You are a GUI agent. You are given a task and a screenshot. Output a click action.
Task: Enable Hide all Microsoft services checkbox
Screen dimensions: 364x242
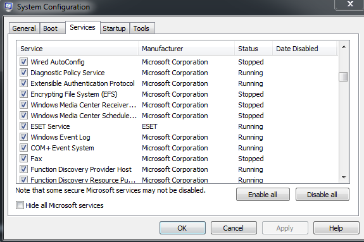[20, 205]
